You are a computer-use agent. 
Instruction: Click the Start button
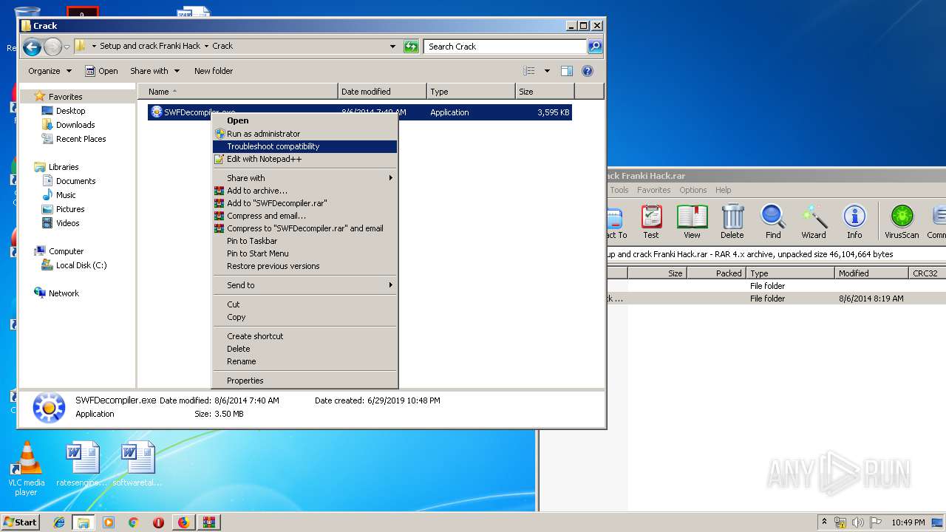[x=21, y=522]
